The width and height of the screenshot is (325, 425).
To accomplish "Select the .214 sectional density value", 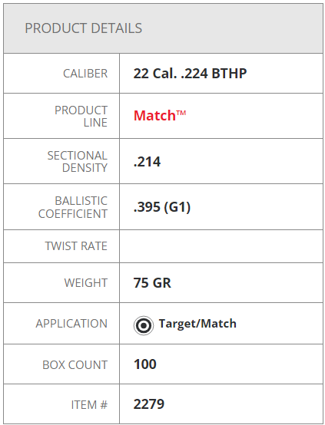I will 147,162.
